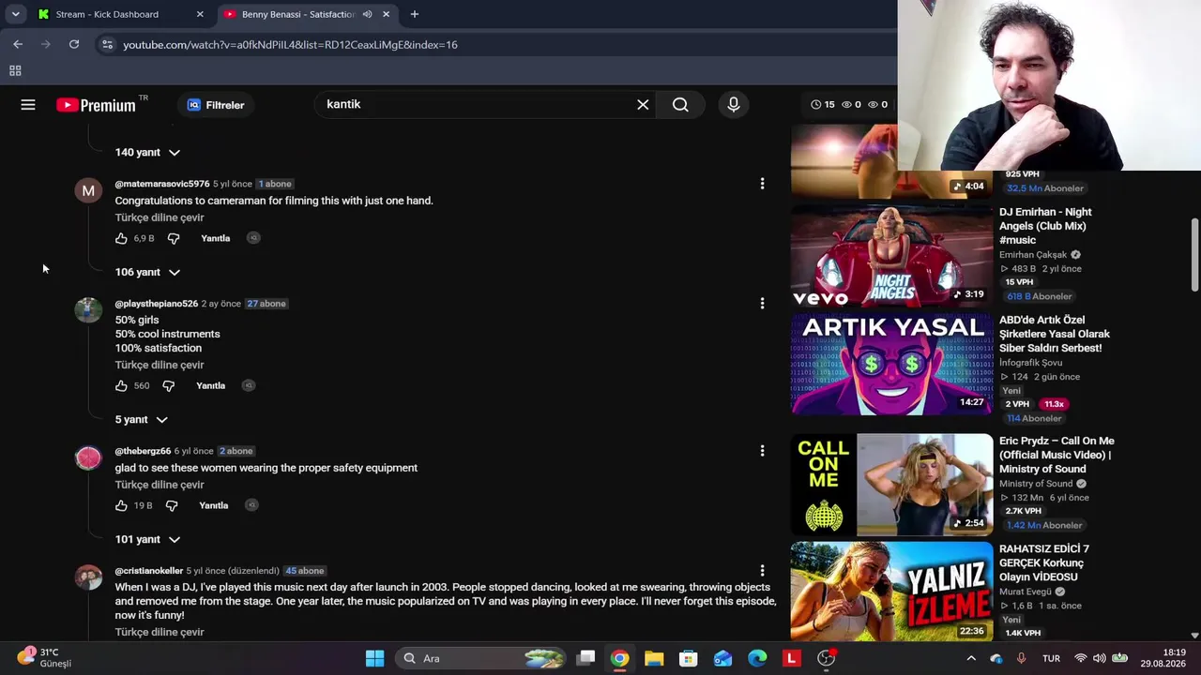Like the 'proper safety equipment' comment
Viewport: 1201px width, 675px height.
coord(121,505)
